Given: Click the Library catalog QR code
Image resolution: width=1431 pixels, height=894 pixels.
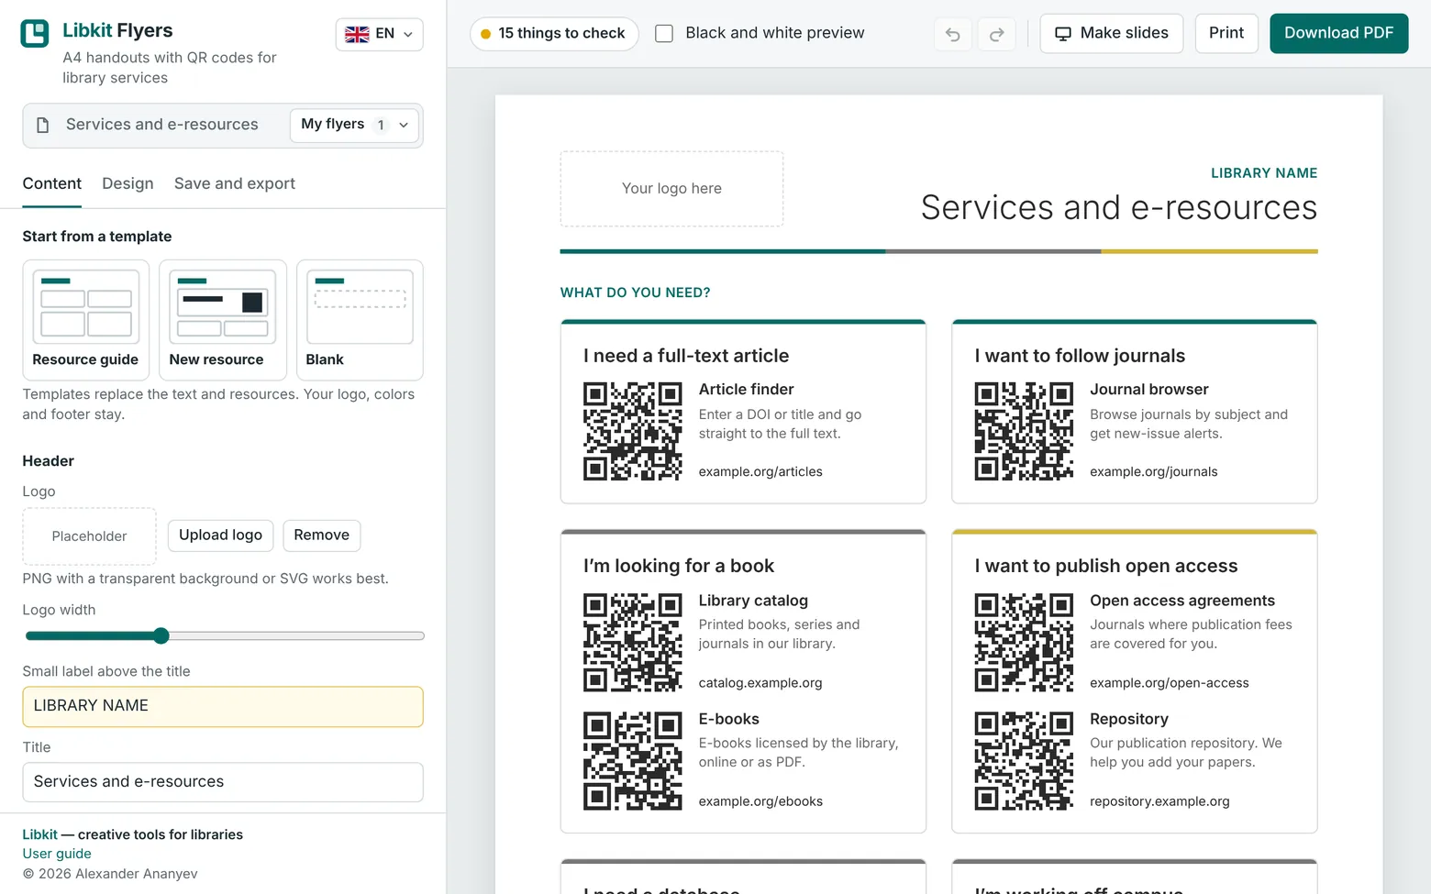Looking at the screenshot, I should (x=633, y=642).
